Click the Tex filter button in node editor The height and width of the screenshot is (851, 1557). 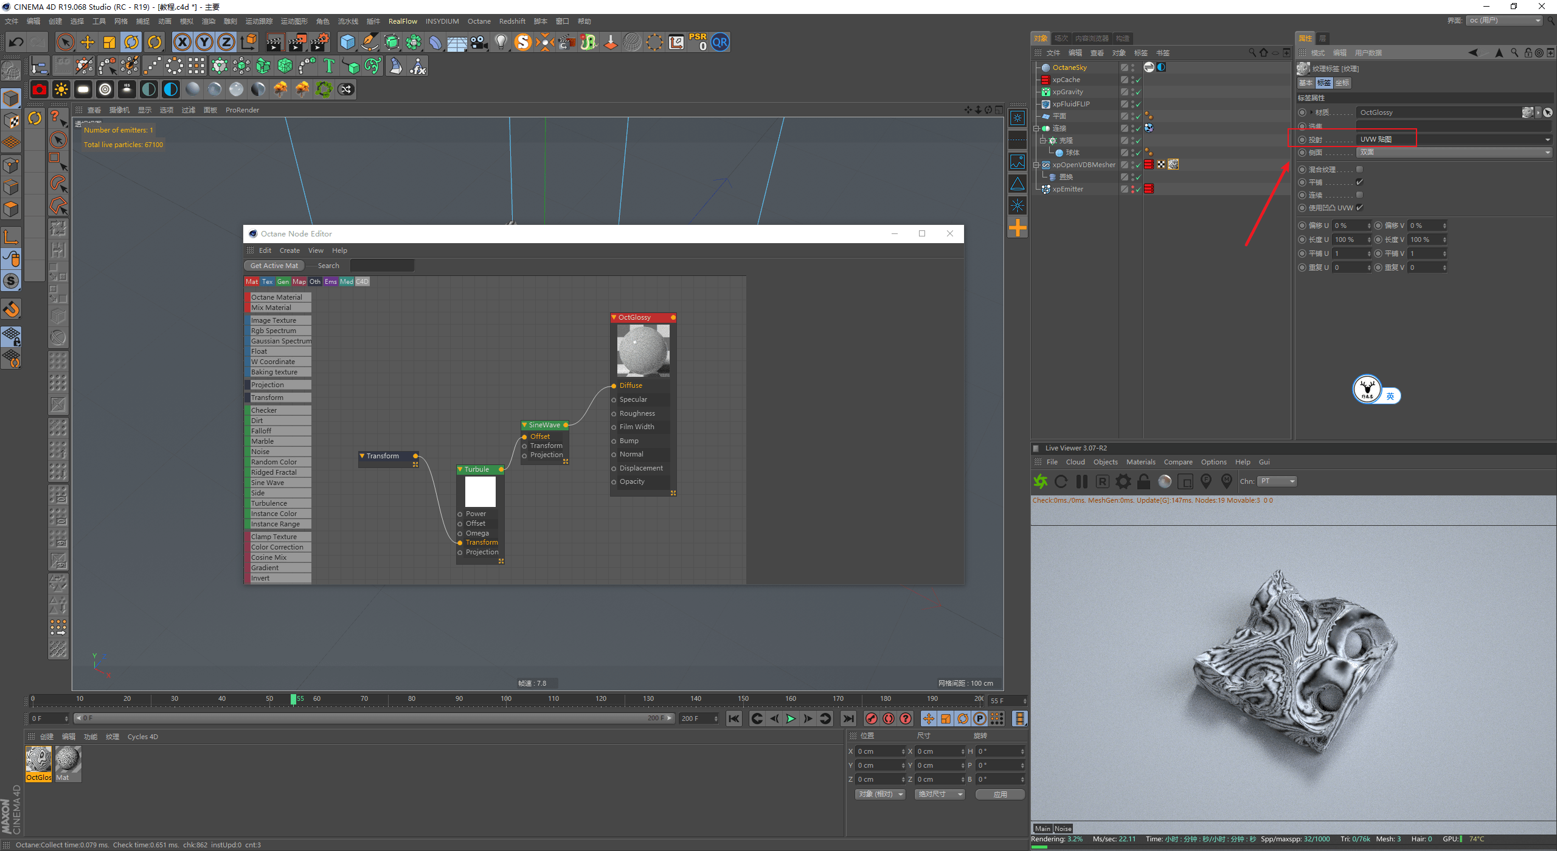click(x=268, y=281)
